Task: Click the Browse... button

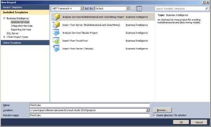Action: click(x=162, y=110)
